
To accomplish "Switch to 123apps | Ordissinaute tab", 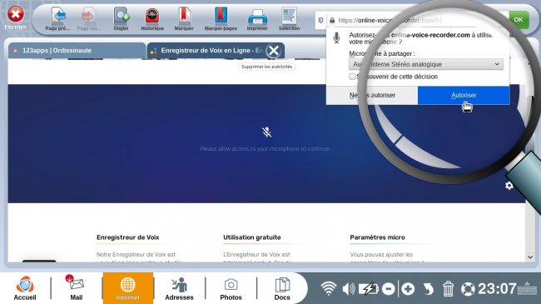I will tap(77, 51).
